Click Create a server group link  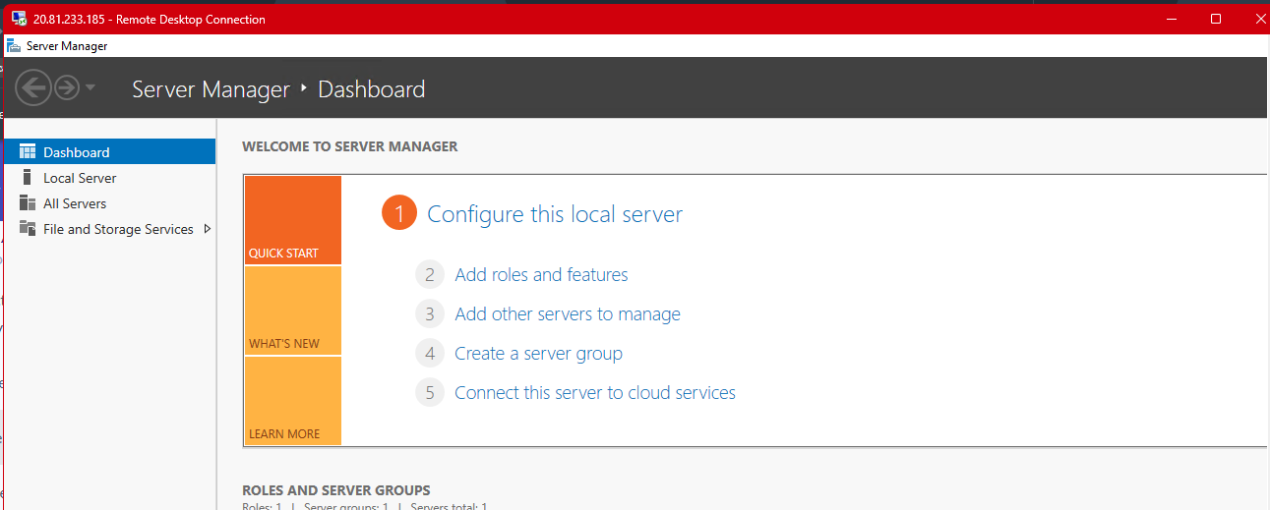click(x=538, y=353)
